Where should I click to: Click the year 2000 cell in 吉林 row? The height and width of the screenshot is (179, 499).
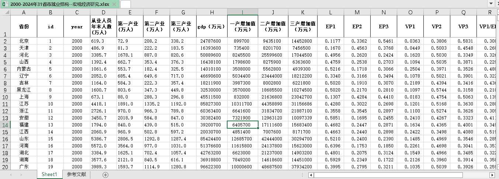(77, 83)
